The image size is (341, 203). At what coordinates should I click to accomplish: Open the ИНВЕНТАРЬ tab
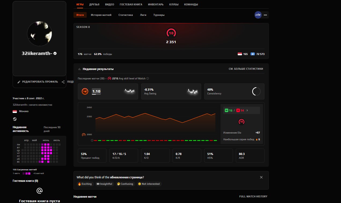[156, 4]
